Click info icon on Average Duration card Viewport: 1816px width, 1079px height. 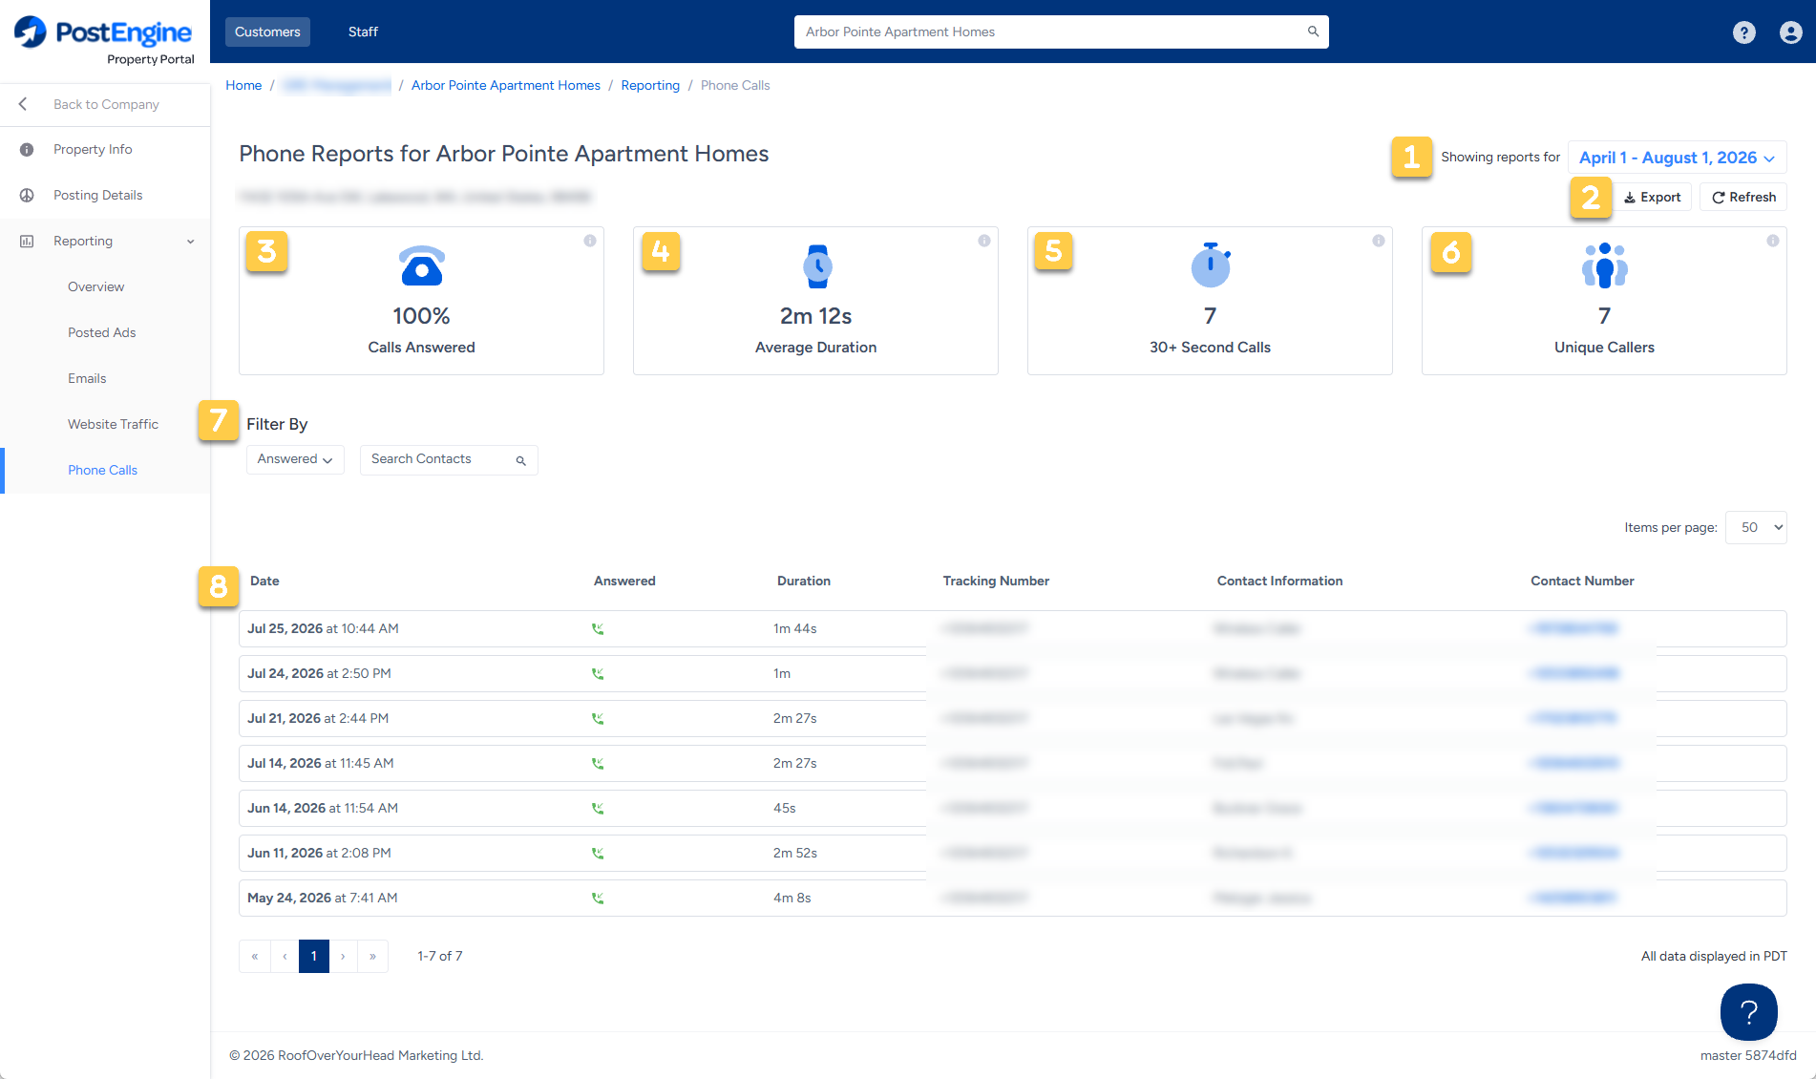click(984, 241)
